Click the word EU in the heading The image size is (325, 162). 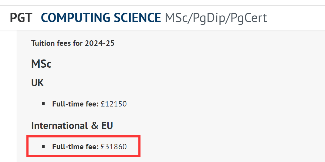coord(107,126)
